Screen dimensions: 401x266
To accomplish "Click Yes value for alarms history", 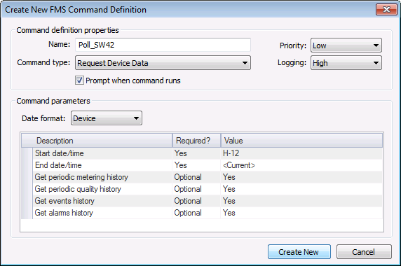I will (x=301, y=213).
